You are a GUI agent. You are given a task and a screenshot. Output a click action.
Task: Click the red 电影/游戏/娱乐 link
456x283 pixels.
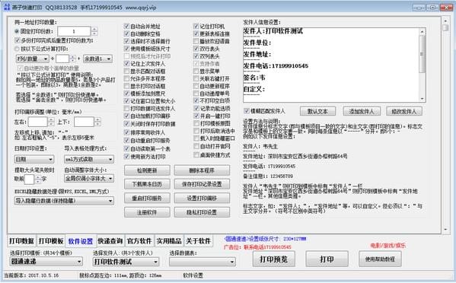coord(388,246)
